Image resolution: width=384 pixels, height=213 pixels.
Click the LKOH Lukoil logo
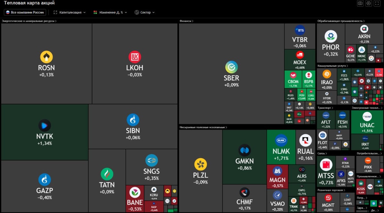point(135,57)
